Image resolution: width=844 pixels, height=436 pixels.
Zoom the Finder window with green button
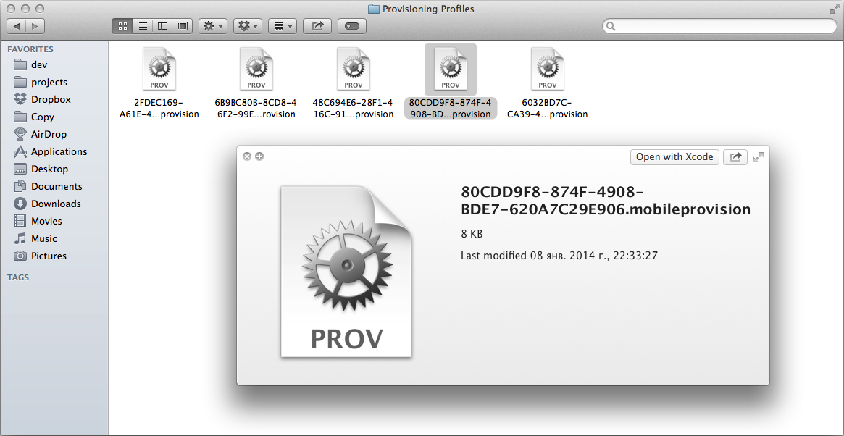point(39,9)
